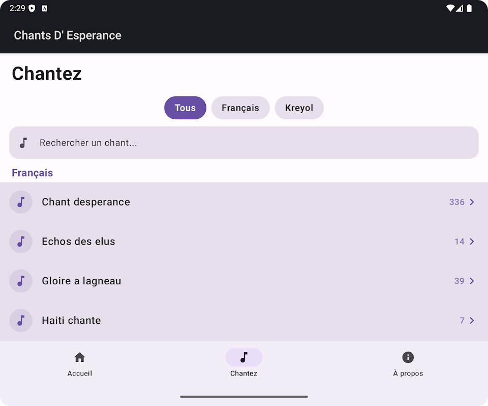The image size is (488, 406).
Task: Open the Chant desperance songbook title
Action: click(86, 202)
